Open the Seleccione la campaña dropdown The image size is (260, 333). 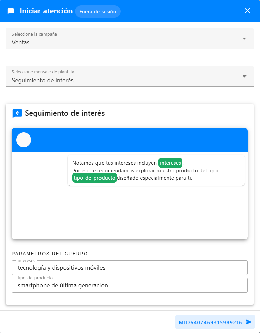(x=125, y=38)
